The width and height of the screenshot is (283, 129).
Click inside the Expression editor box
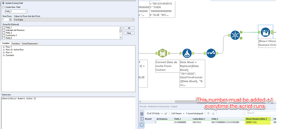coord(68,113)
